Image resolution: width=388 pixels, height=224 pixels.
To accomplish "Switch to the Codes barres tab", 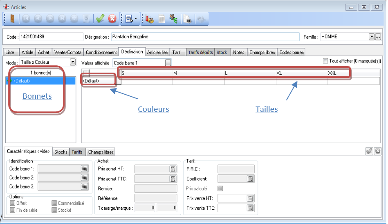I will click(291, 52).
